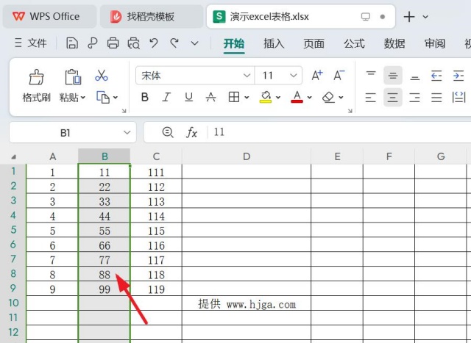
Task: Open a new tab with plus icon
Action: [409, 17]
